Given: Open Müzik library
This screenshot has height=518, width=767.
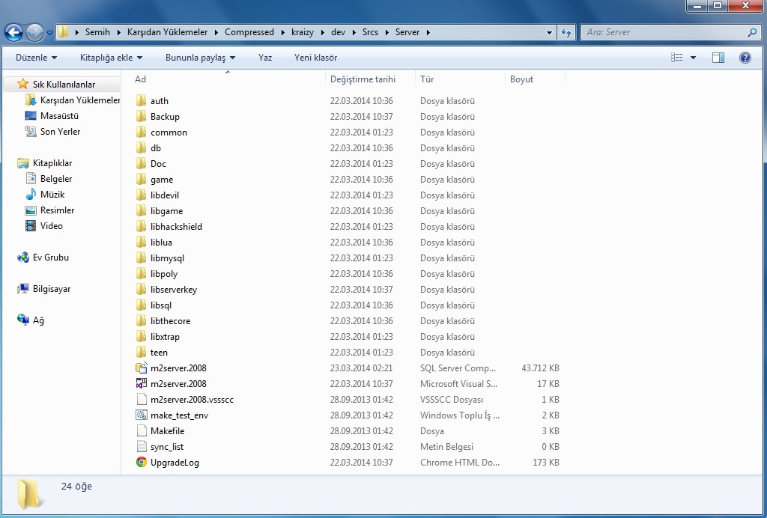Looking at the screenshot, I should (52, 195).
